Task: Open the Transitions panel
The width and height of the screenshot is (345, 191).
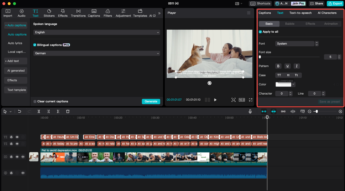Action: [78, 13]
